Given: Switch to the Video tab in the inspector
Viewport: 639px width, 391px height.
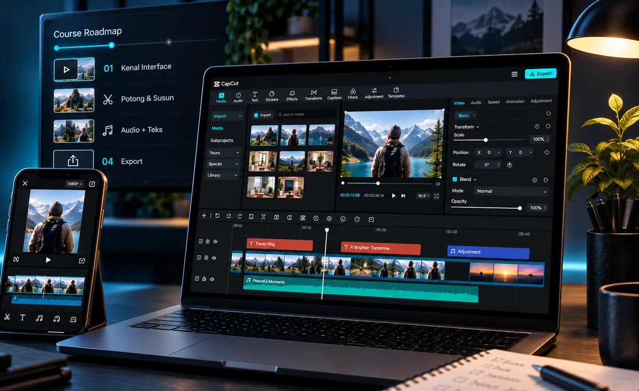Looking at the screenshot, I should point(459,103).
